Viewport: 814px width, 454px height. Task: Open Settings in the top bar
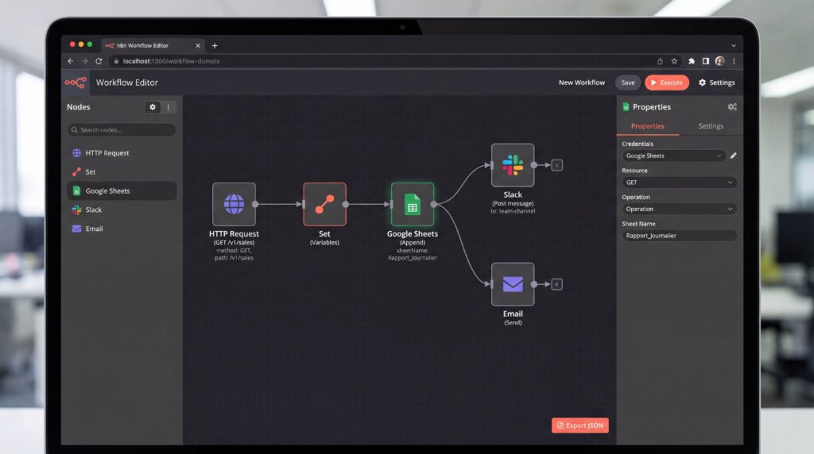coord(716,83)
